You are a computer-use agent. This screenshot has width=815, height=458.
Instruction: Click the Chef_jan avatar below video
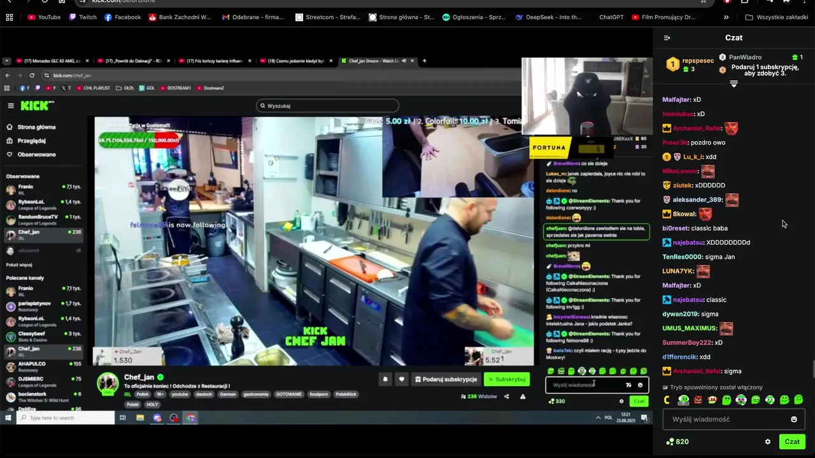(108, 382)
